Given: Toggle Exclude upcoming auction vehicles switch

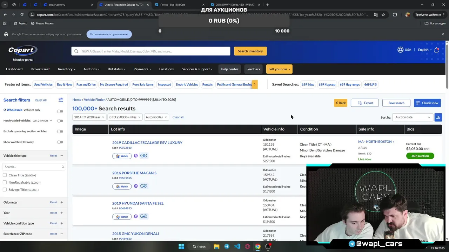Looking at the screenshot, I should coord(60,132).
